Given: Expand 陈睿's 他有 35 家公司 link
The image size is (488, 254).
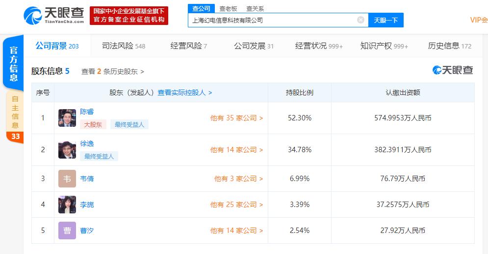Looking at the screenshot, I should [x=236, y=118].
